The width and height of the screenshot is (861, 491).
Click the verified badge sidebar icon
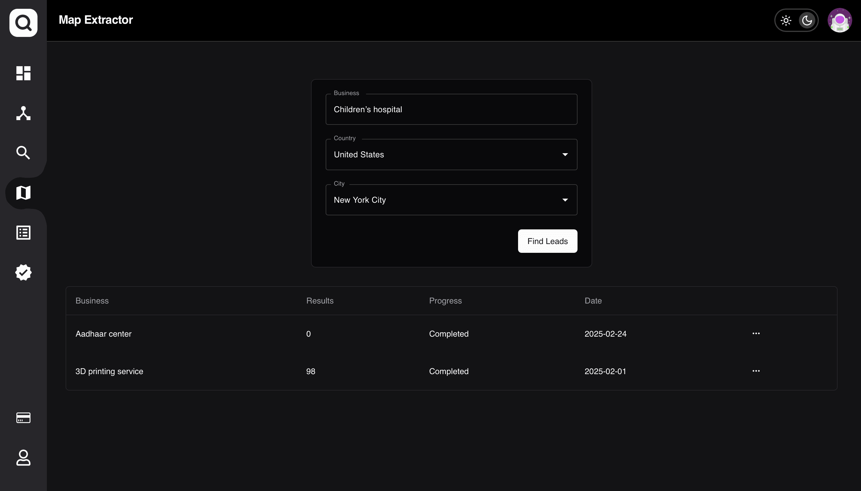pos(23,272)
